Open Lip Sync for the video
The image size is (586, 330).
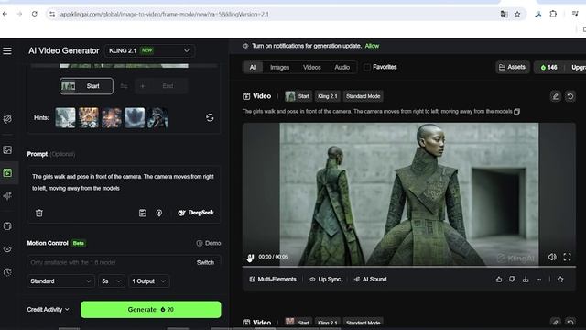pos(325,280)
